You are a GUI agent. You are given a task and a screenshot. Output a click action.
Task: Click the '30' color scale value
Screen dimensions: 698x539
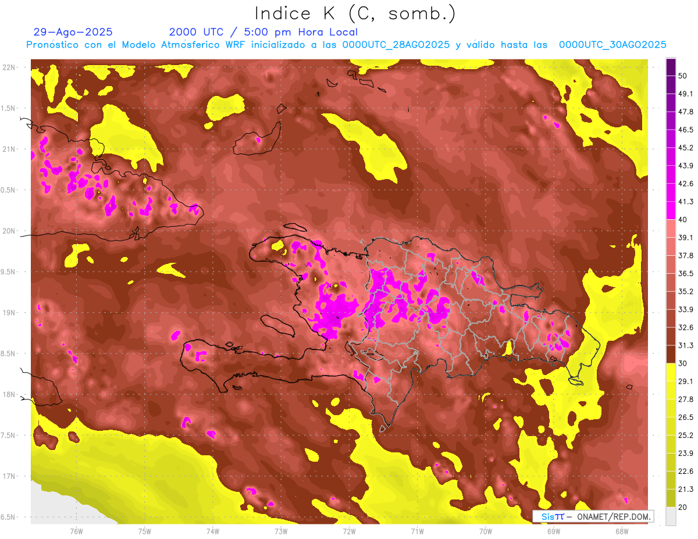[683, 364]
